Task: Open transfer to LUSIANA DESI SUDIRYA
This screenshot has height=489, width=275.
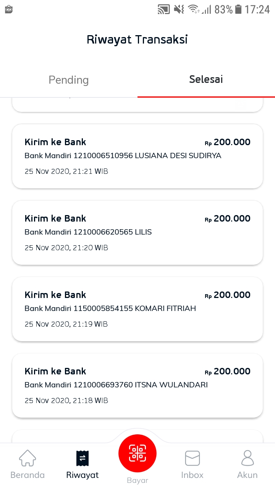Action: click(137, 156)
